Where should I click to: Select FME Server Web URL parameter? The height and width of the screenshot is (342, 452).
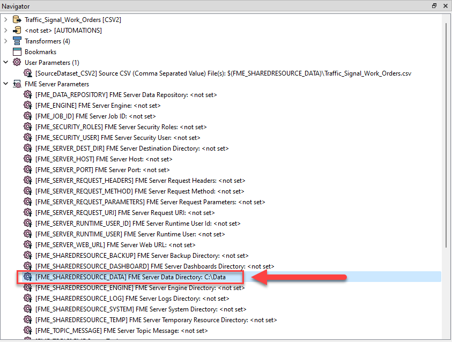(x=115, y=245)
